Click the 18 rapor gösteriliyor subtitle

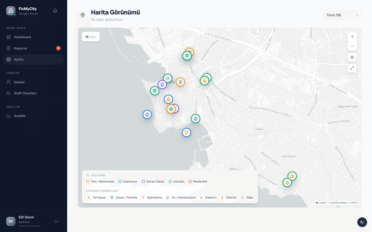point(107,20)
